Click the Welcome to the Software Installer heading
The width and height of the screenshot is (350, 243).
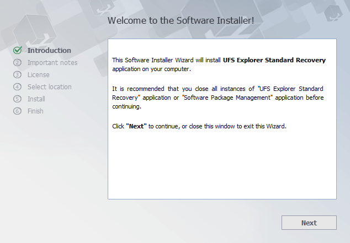point(181,21)
